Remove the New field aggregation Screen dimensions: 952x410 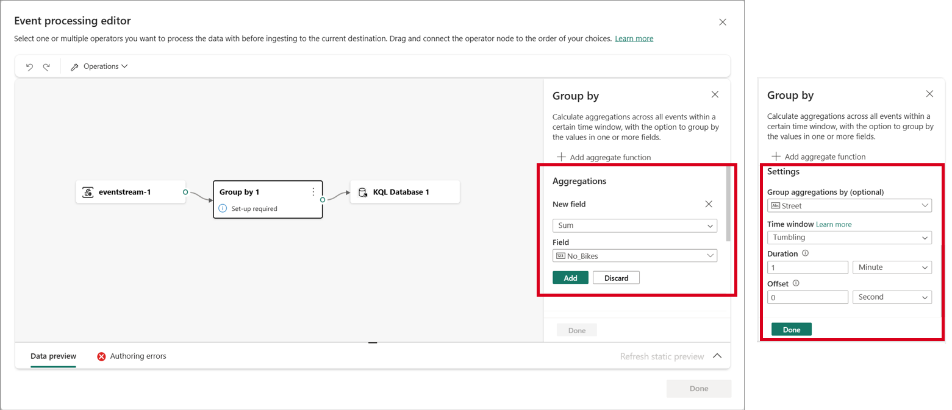[708, 204]
